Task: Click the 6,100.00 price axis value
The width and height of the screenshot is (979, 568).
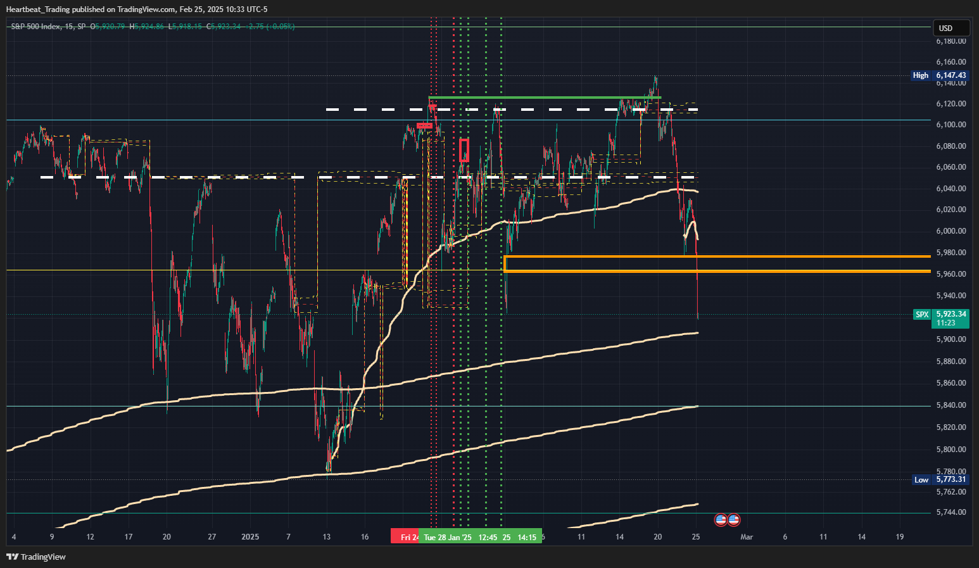Action: (951, 125)
